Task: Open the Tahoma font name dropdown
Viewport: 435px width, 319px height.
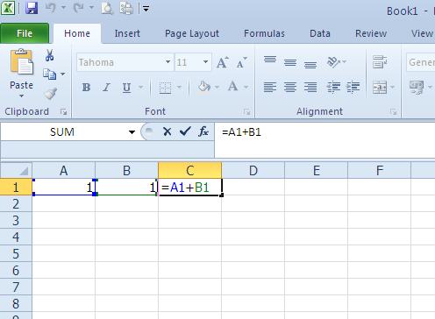Action: [x=168, y=62]
